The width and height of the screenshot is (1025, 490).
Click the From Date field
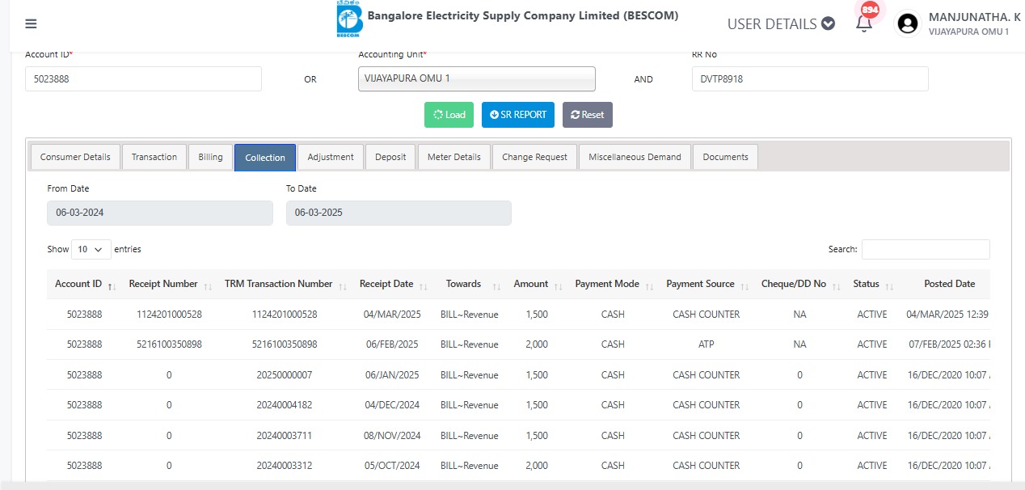(x=160, y=213)
